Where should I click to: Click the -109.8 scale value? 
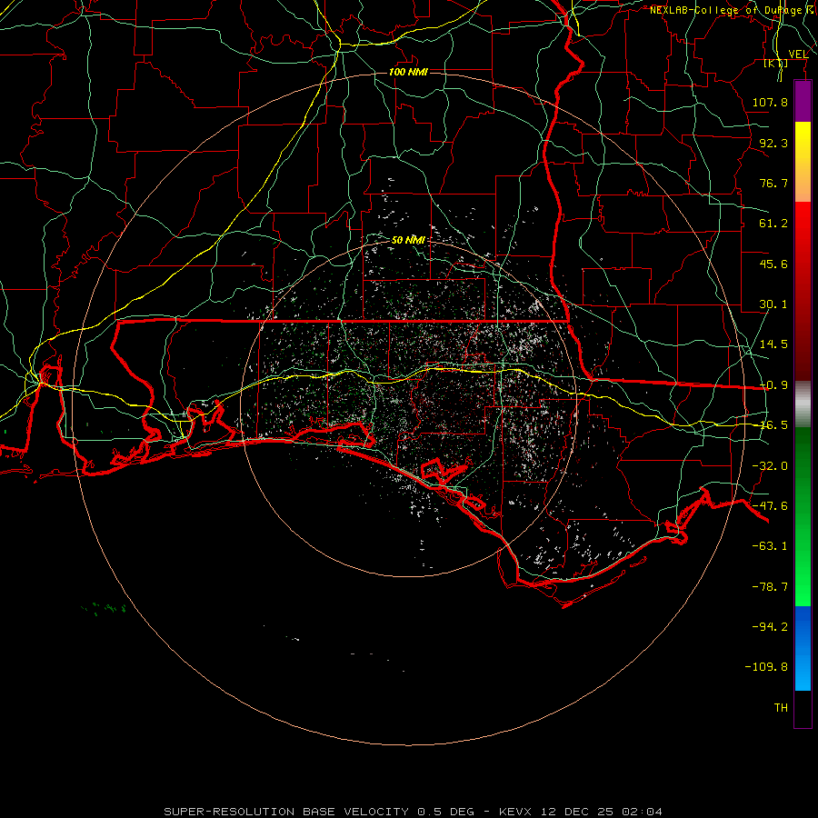click(x=766, y=667)
